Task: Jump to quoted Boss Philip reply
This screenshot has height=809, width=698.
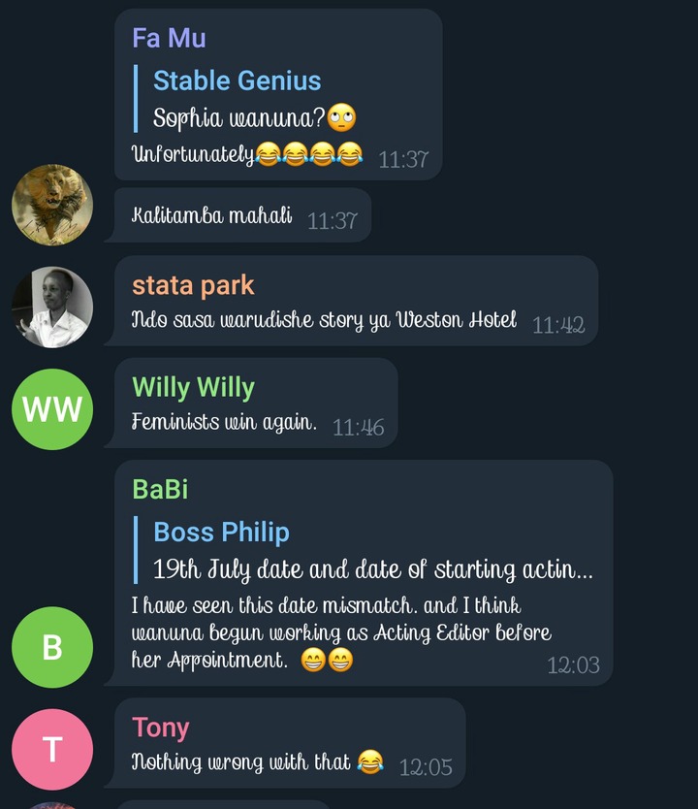Action: click(x=364, y=550)
